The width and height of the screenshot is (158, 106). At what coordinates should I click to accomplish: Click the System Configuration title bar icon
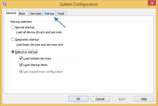coord(5,4)
